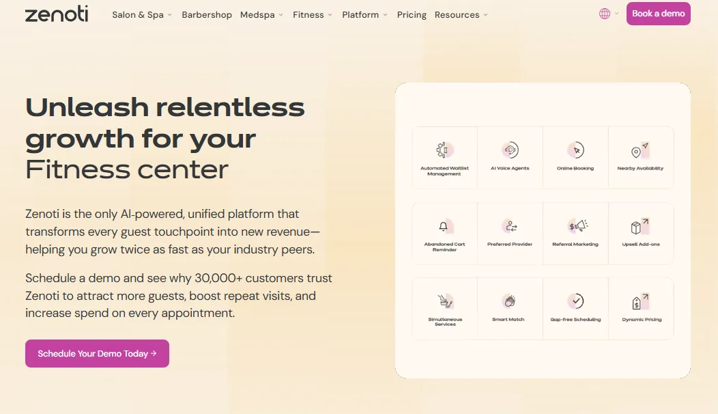Image resolution: width=718 pixels, height=414 pixels.
Task: Click the Abandoned Cart Reminder bell icon
Action: [444, 227]
